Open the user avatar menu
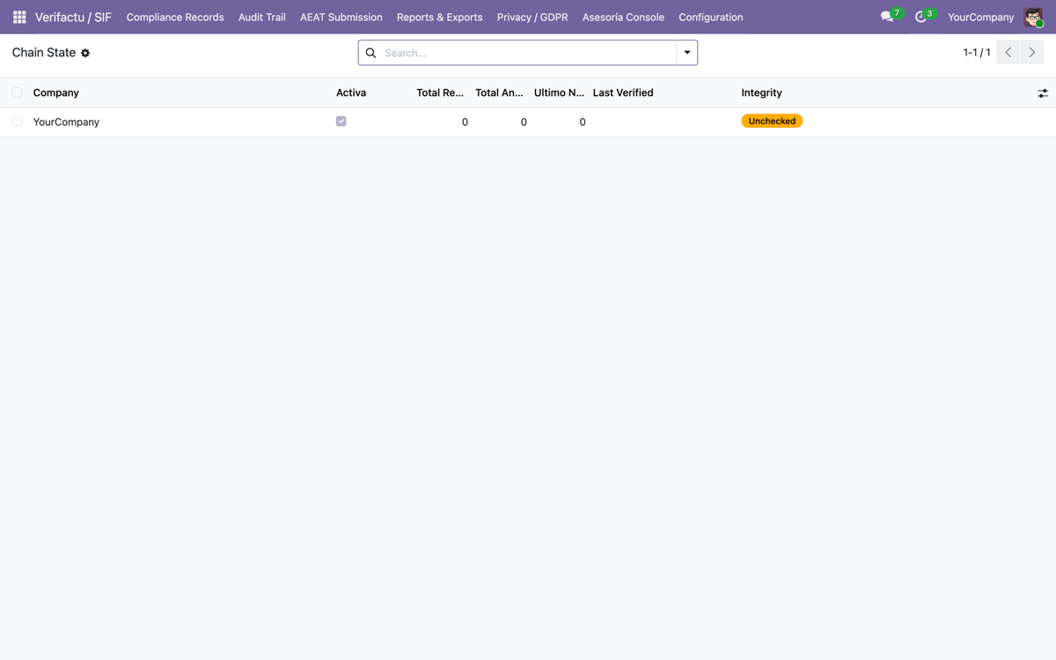The height and width of the screenshot is (660, 1056). pos(1033,17)
